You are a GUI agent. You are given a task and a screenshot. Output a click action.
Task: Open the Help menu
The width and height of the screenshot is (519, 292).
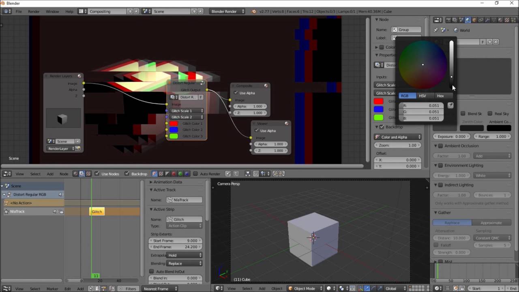click(x=69, y=11)
